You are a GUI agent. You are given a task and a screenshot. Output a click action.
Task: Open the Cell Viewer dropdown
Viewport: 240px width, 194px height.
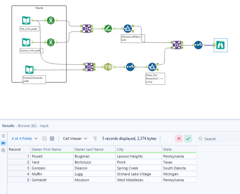click(75, 139)
